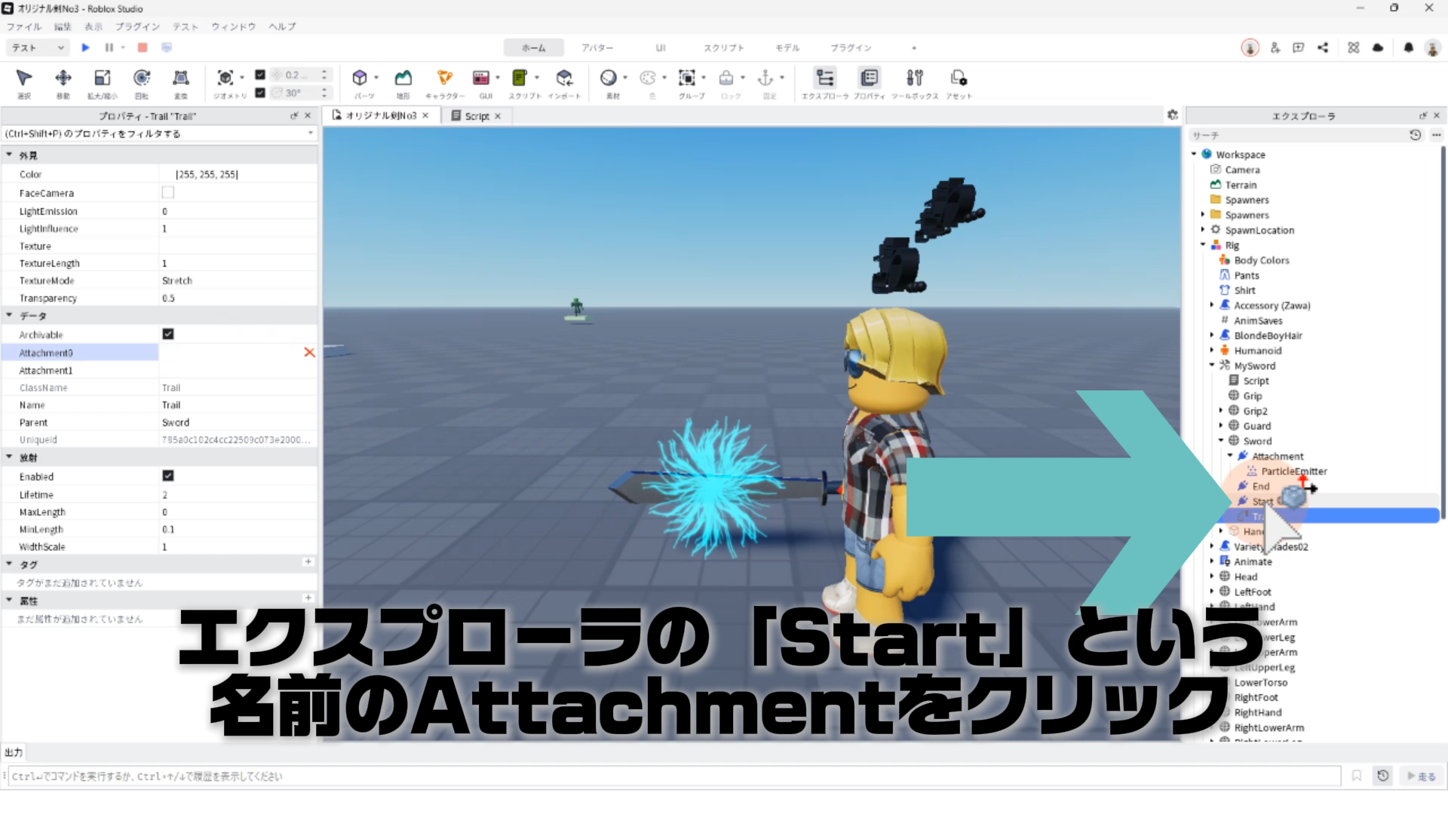Collapse the Rig tree node

[x=1203, y=245]
